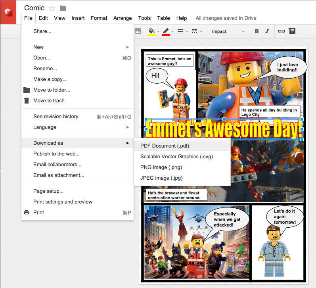This screenshot has width=316, height=288.
Task: Choose Move to trash
Action: pyautogui.click(x=77, y=101)
